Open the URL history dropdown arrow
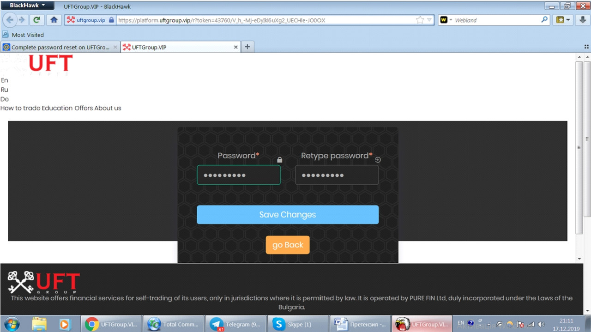Viewport: 591px width, 332px height. [429, 20]
